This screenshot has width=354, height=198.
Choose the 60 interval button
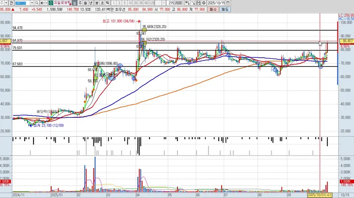coord(147,3)
